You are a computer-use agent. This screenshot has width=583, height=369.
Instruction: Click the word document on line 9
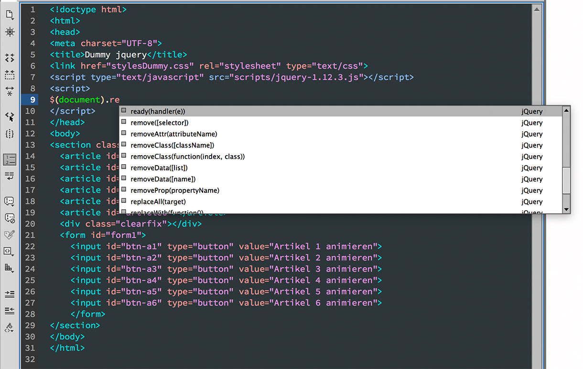(x=80, y=100)
